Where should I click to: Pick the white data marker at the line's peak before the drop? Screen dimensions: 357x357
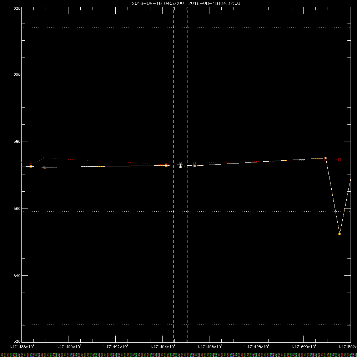[326, 158]
